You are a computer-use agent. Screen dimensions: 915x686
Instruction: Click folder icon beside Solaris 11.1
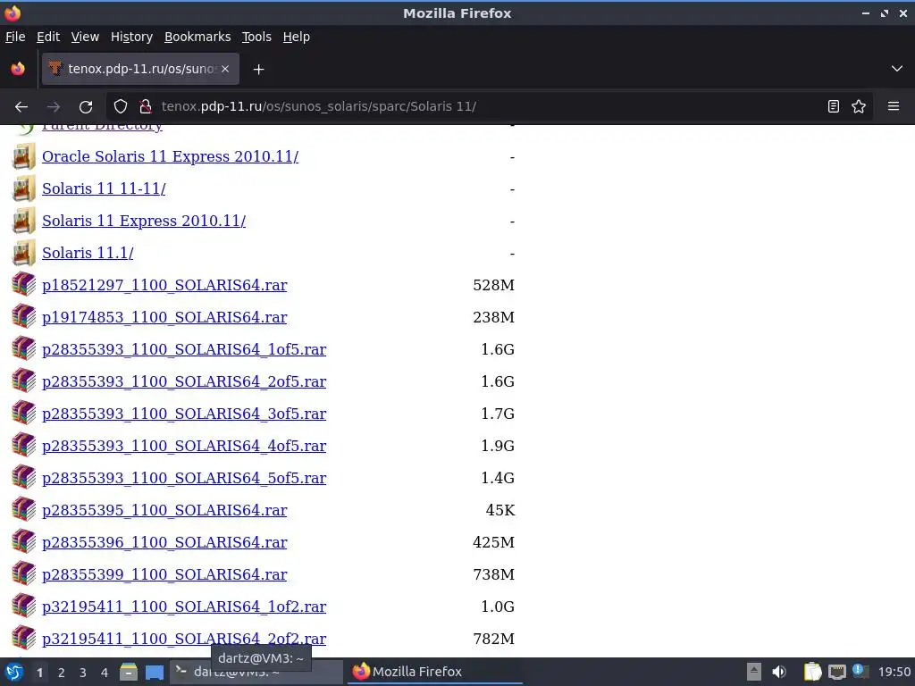pos(23,253)
